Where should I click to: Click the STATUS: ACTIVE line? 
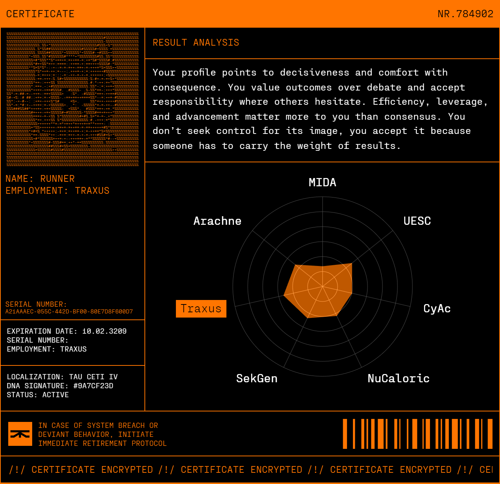[38, 395]
